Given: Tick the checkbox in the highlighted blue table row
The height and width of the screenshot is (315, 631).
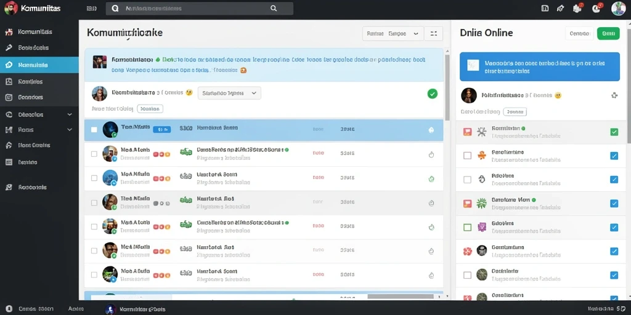Looking at the screenshot, I should [94, 129].
